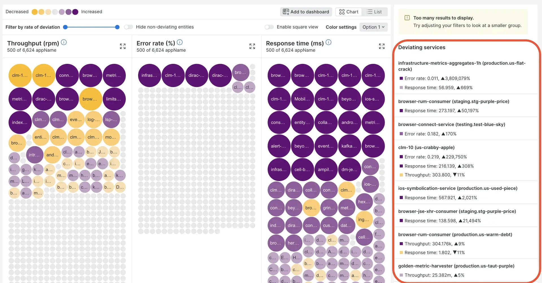The image size is (542, 283).
Task: Expand the Response time chart to full view
Action: (x=382, y=46)
